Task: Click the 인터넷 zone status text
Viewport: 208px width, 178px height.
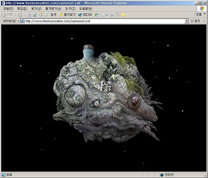Action: pyautogui.click(x=169, y=175)
